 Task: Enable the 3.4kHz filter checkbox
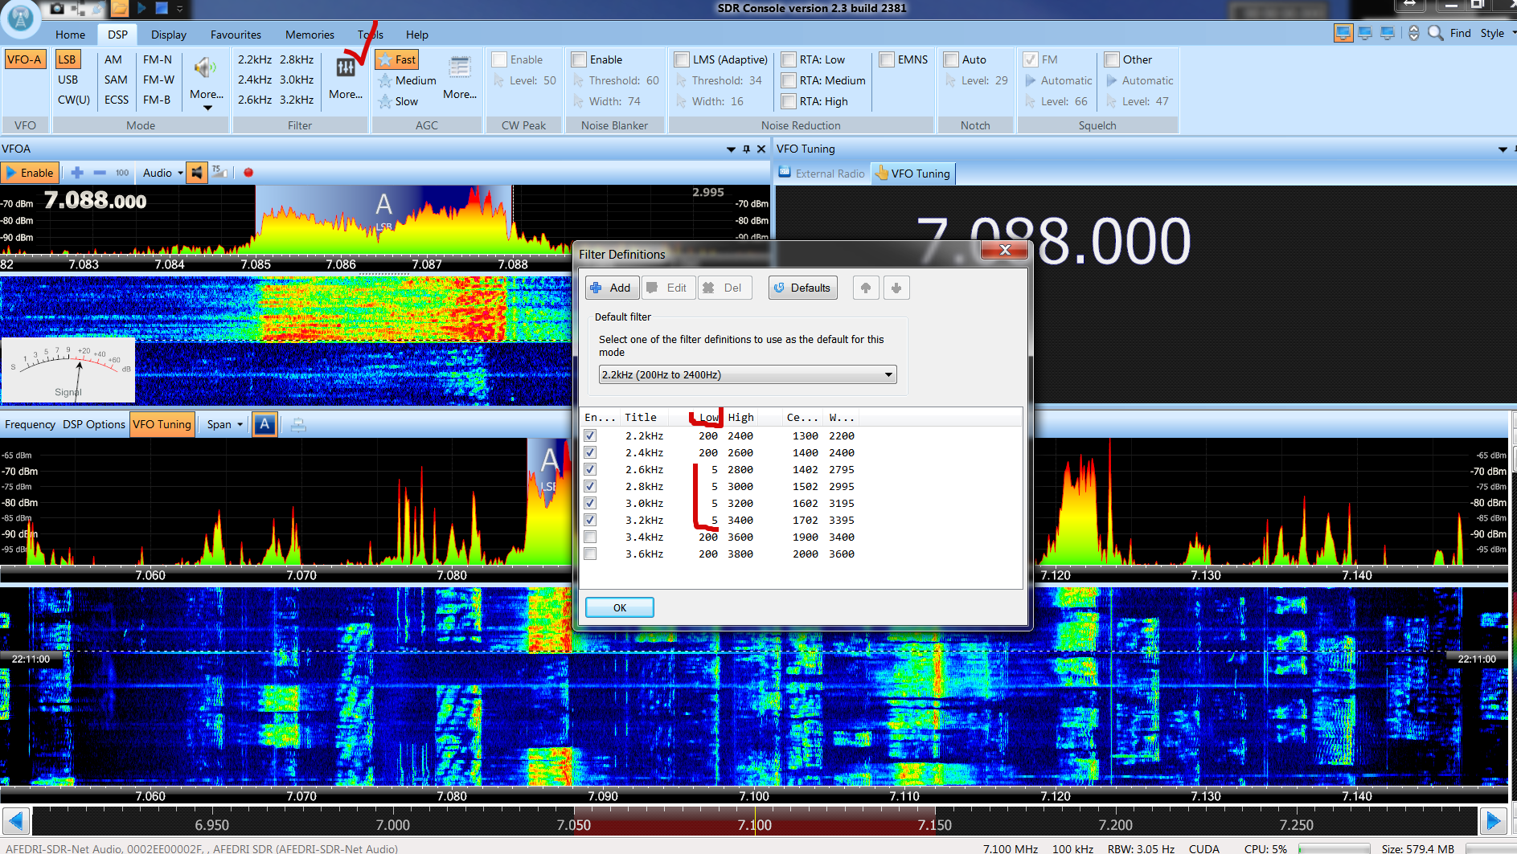point(590,537)
